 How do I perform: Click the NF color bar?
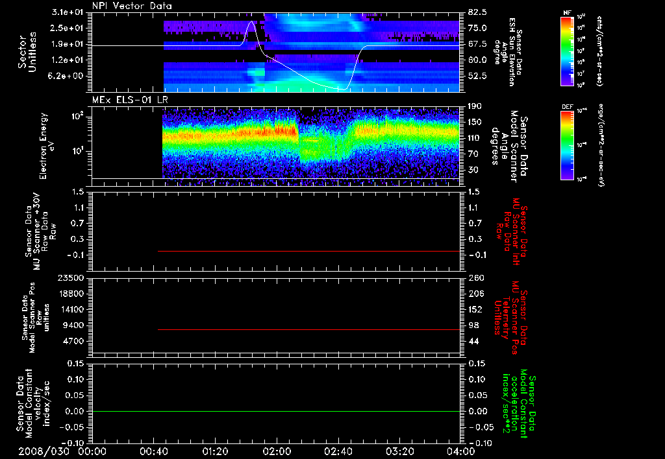(x=568, y=51)
